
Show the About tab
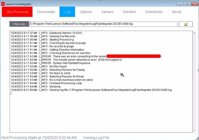click(x=177, y=12)
